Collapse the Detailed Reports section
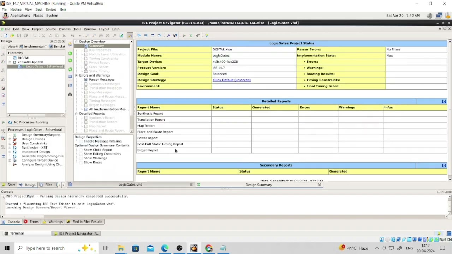The image size is (452, 254). (x=444, y=101)
